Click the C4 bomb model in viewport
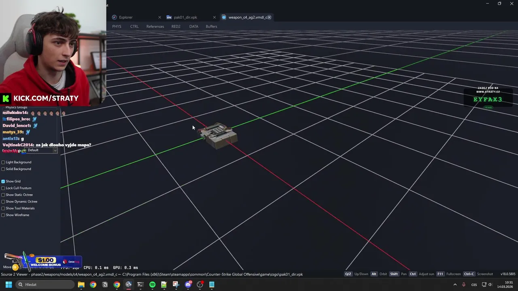The height and width of the screenshot is (291, 518). coord(219,135)
